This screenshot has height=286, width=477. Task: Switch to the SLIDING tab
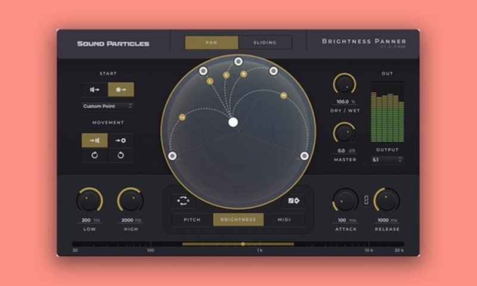coord(265,43)
